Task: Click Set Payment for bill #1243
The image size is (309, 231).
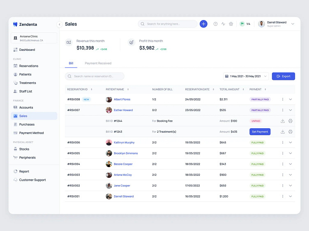Action: coord(260,131)
